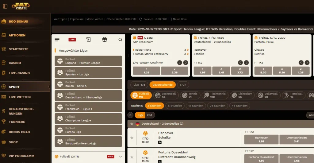Next market arrow on Hannover-Schalke card
Screen dimensions: 314x163
tap(246, 63)
